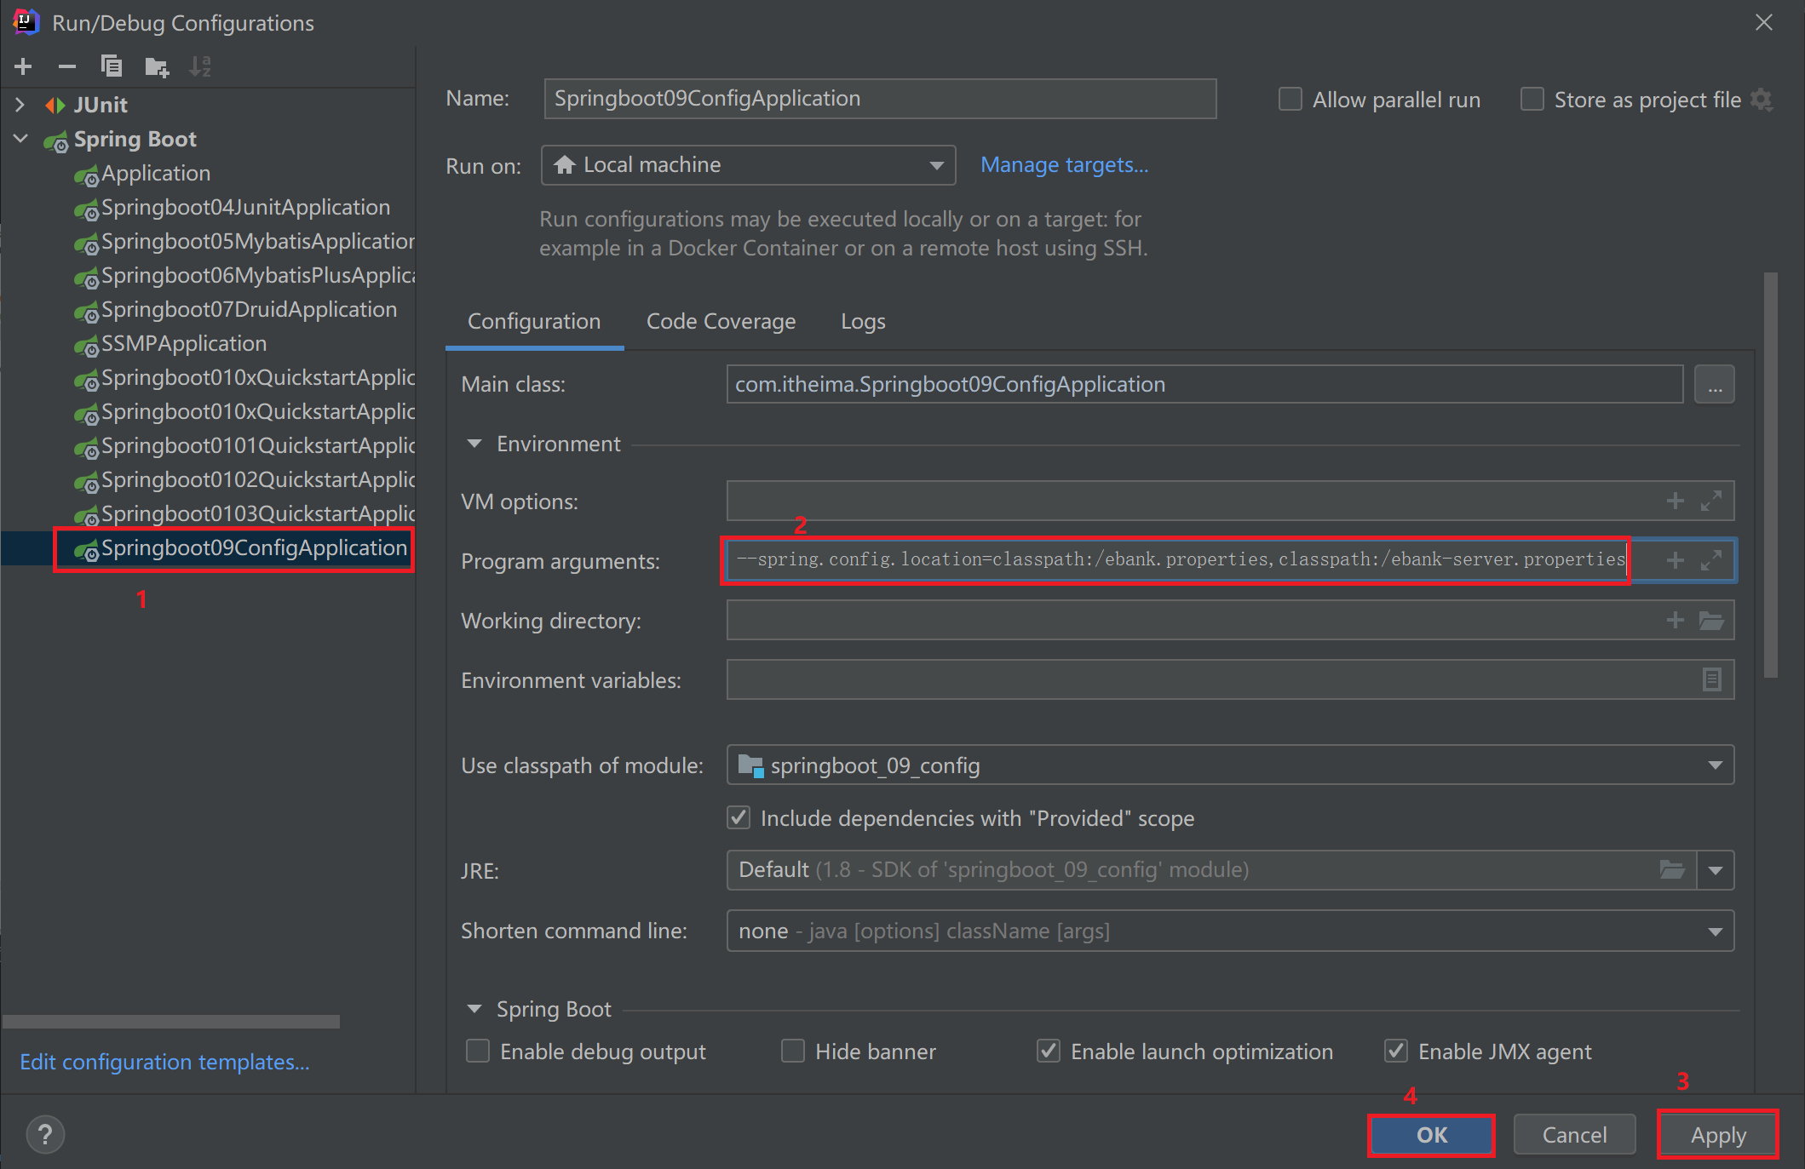
Task: Add a new run configuration
Action: 24,66
